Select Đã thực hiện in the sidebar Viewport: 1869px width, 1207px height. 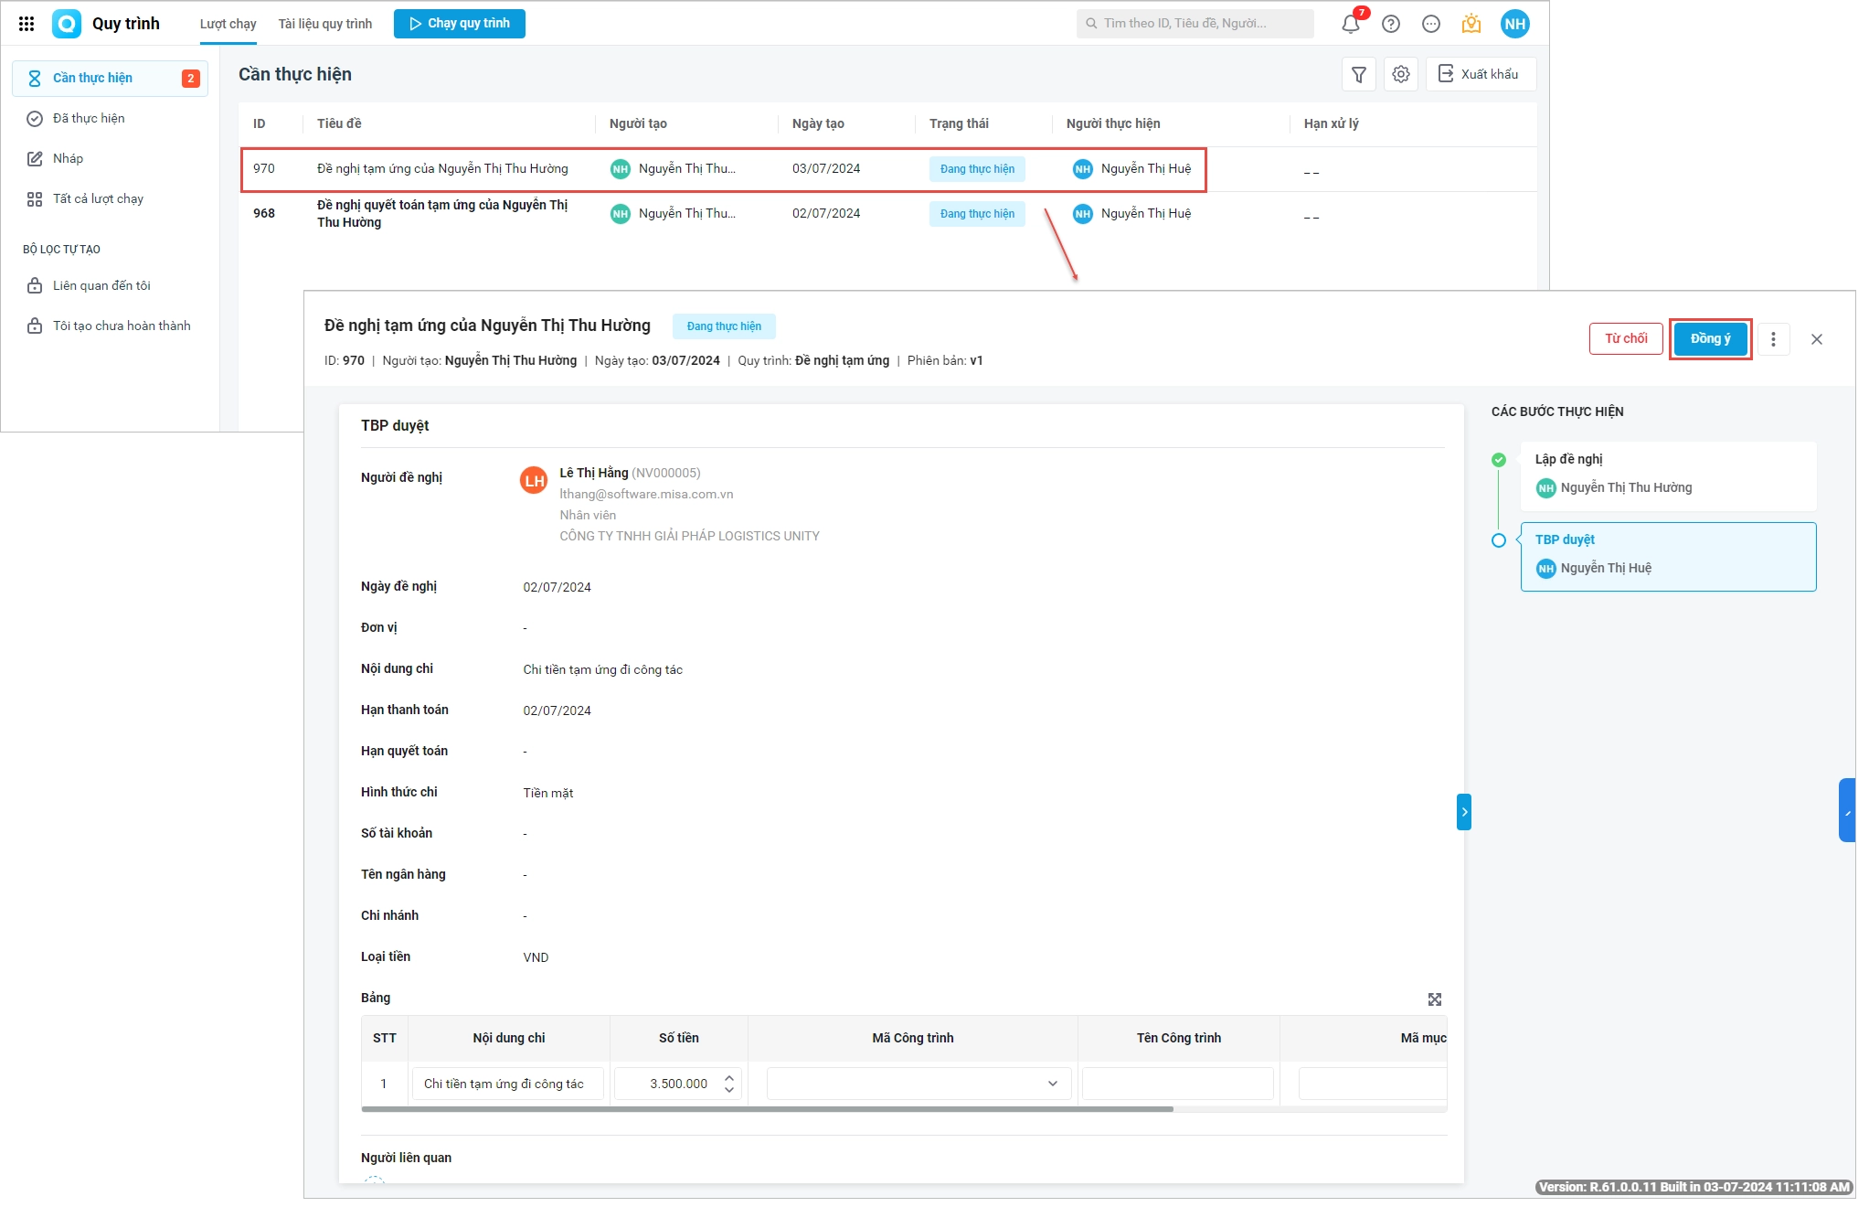click(110, 119)
